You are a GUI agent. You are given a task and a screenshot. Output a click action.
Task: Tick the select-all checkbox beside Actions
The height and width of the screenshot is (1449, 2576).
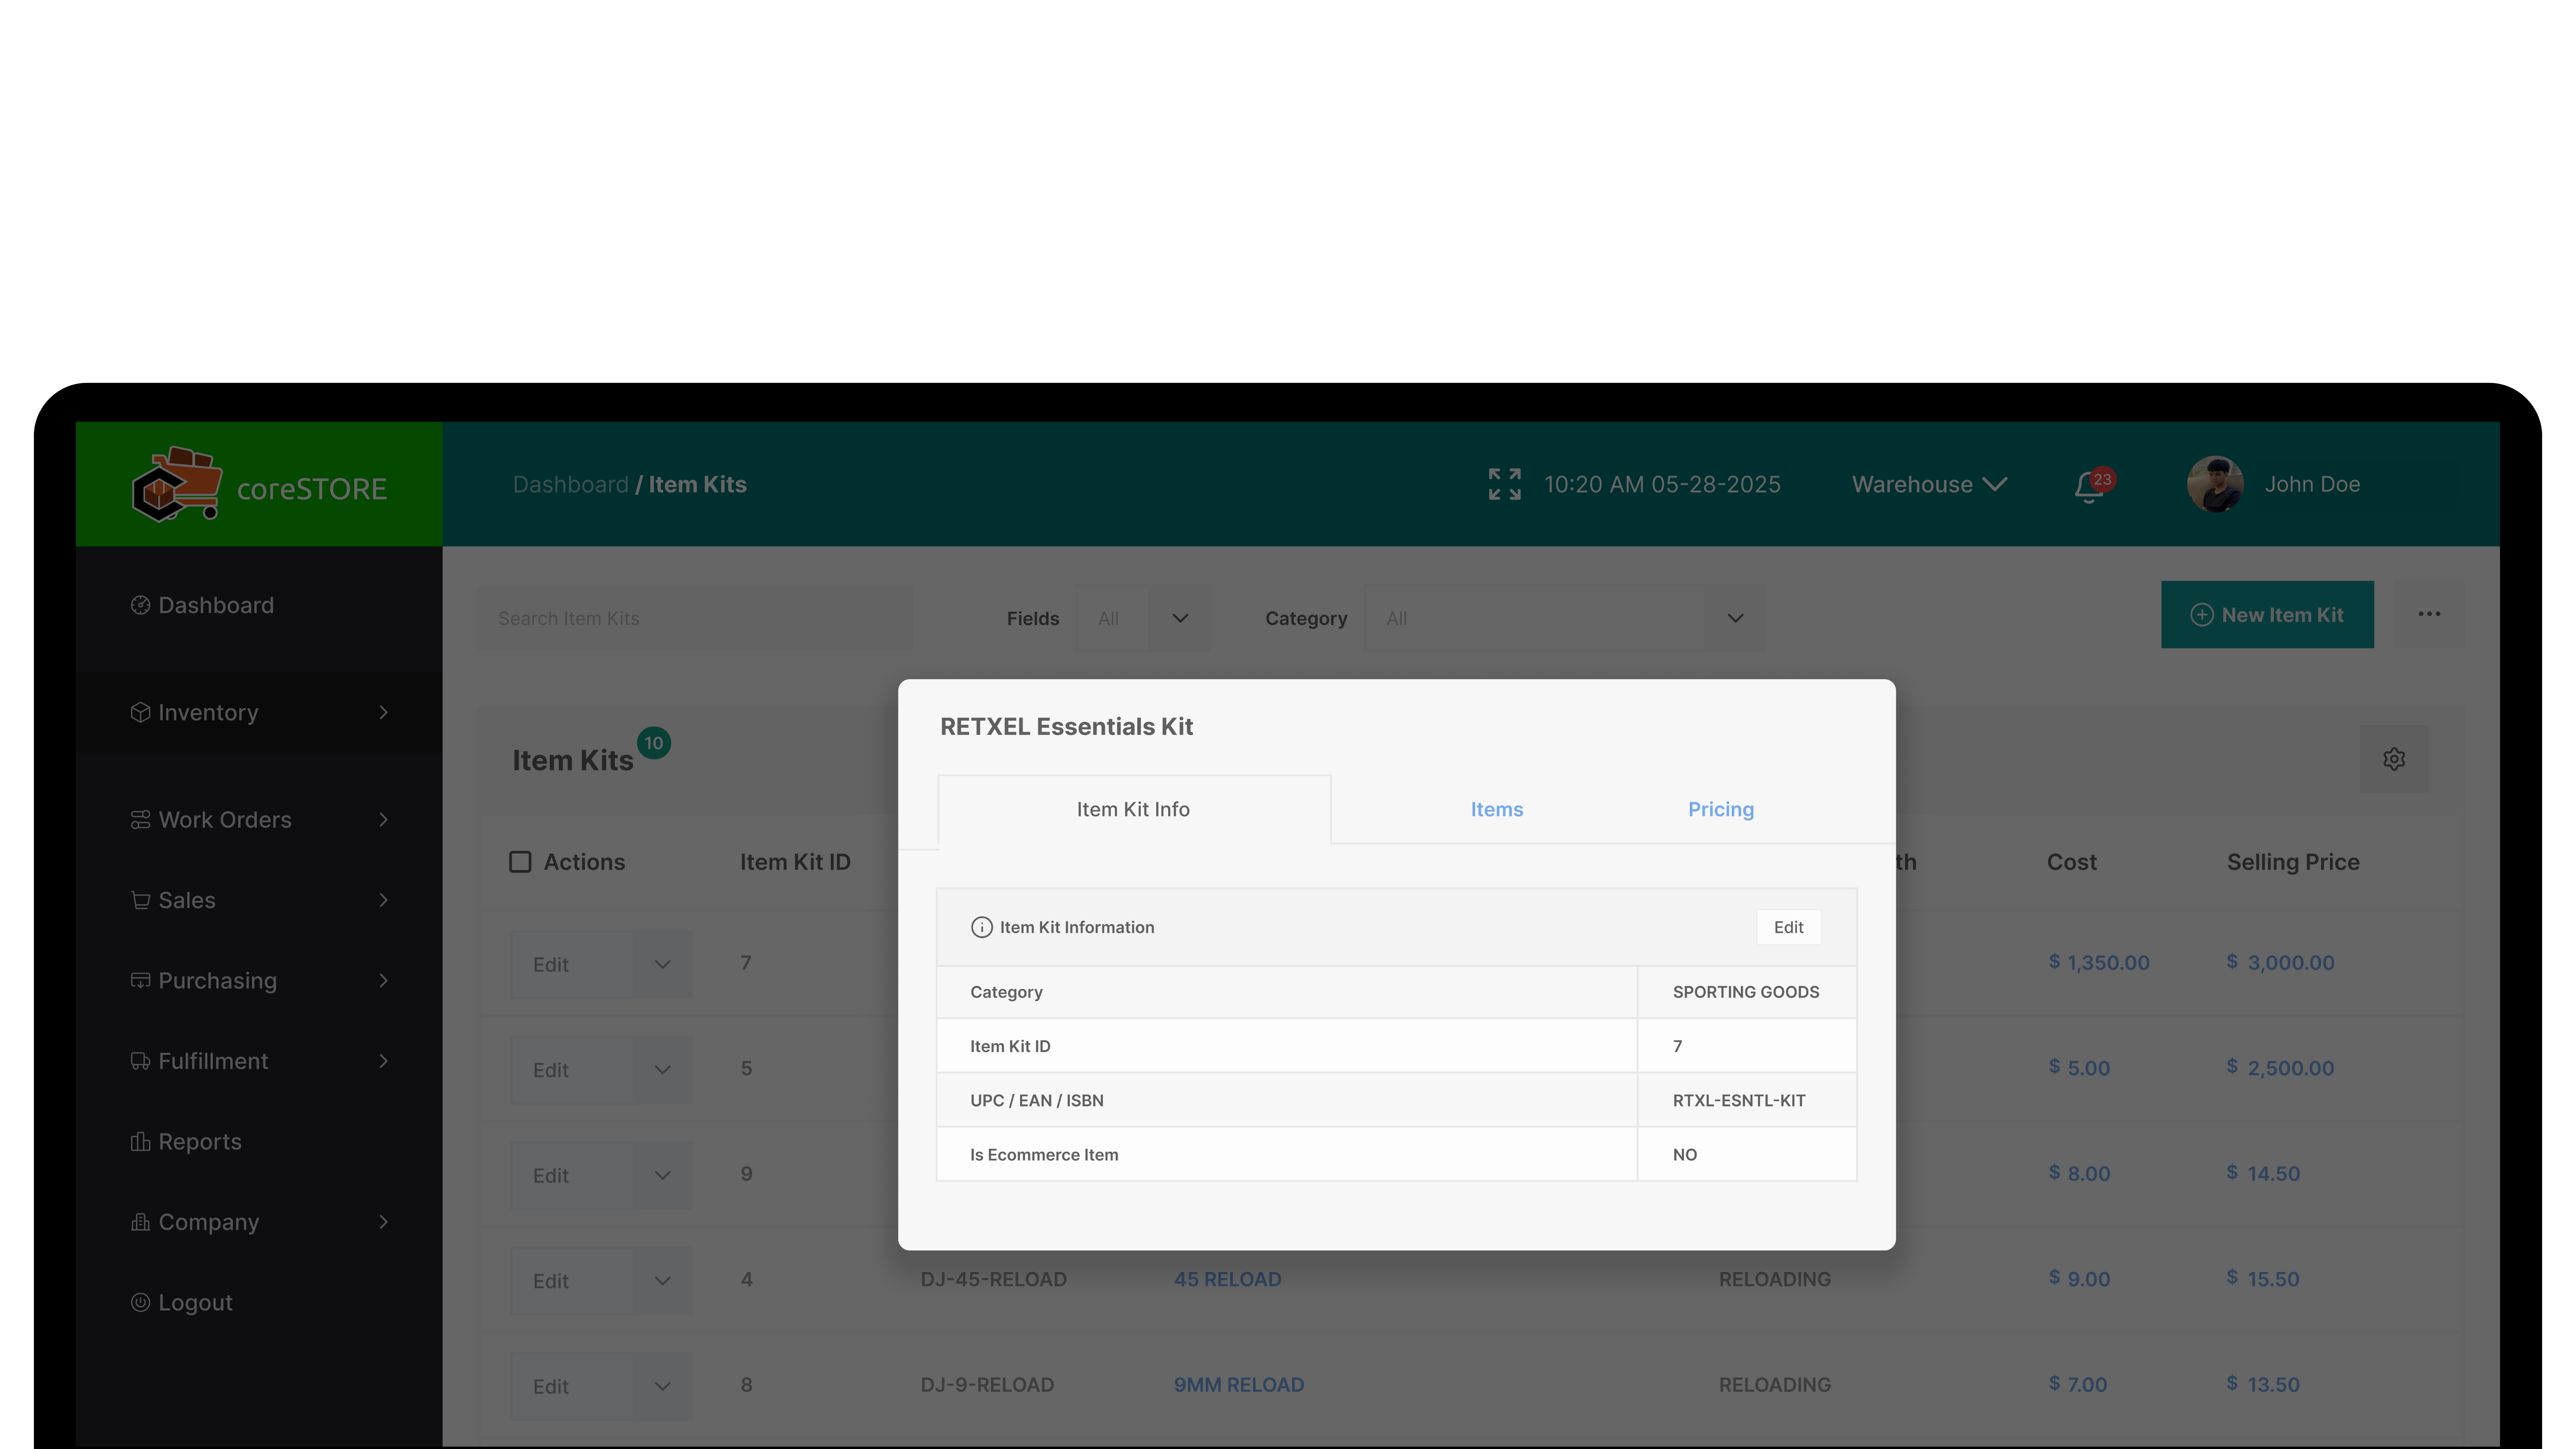[520, 862]
